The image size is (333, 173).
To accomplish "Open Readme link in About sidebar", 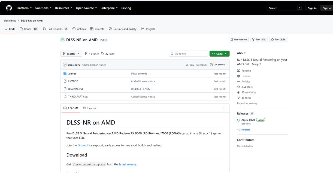I will click(244, 71).
